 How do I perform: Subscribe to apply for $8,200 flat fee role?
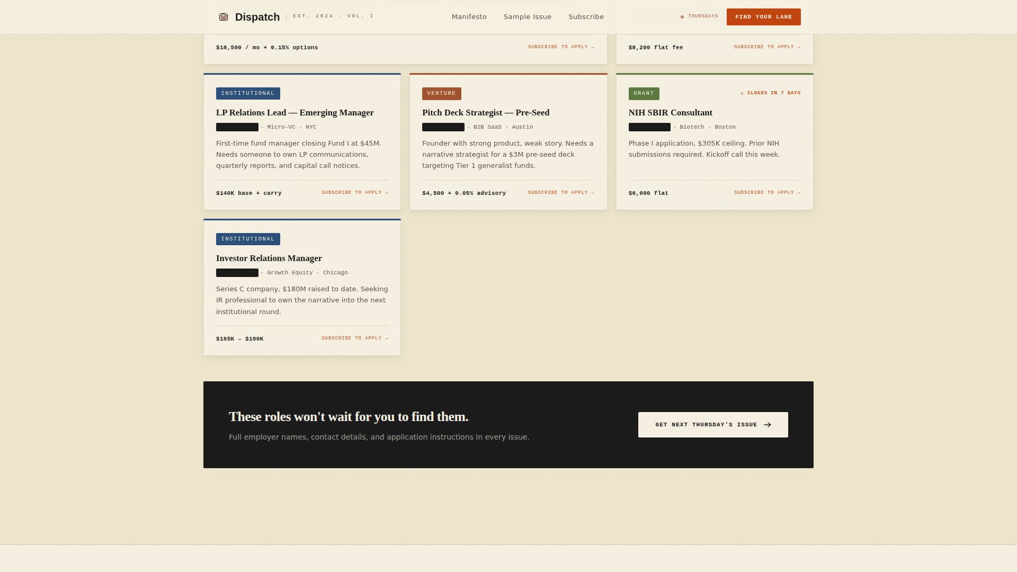pos(767,47)
